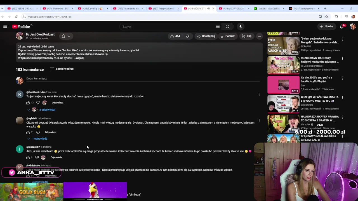Screen dimensions: 358x201
Task: Open @sylviaG commenter profile link
Action: tap(31, 118)
